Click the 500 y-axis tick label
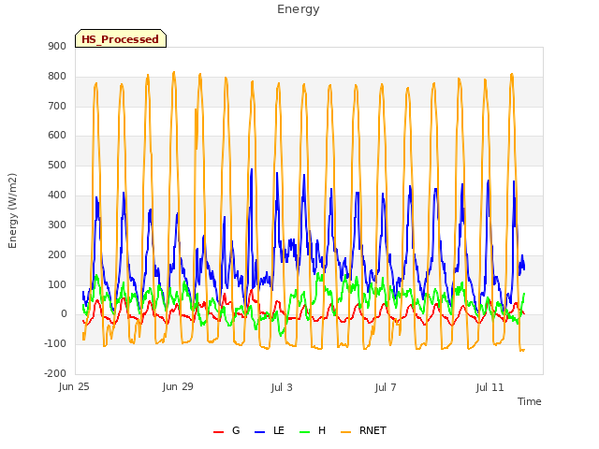599x449 pixels. [57, 166]
